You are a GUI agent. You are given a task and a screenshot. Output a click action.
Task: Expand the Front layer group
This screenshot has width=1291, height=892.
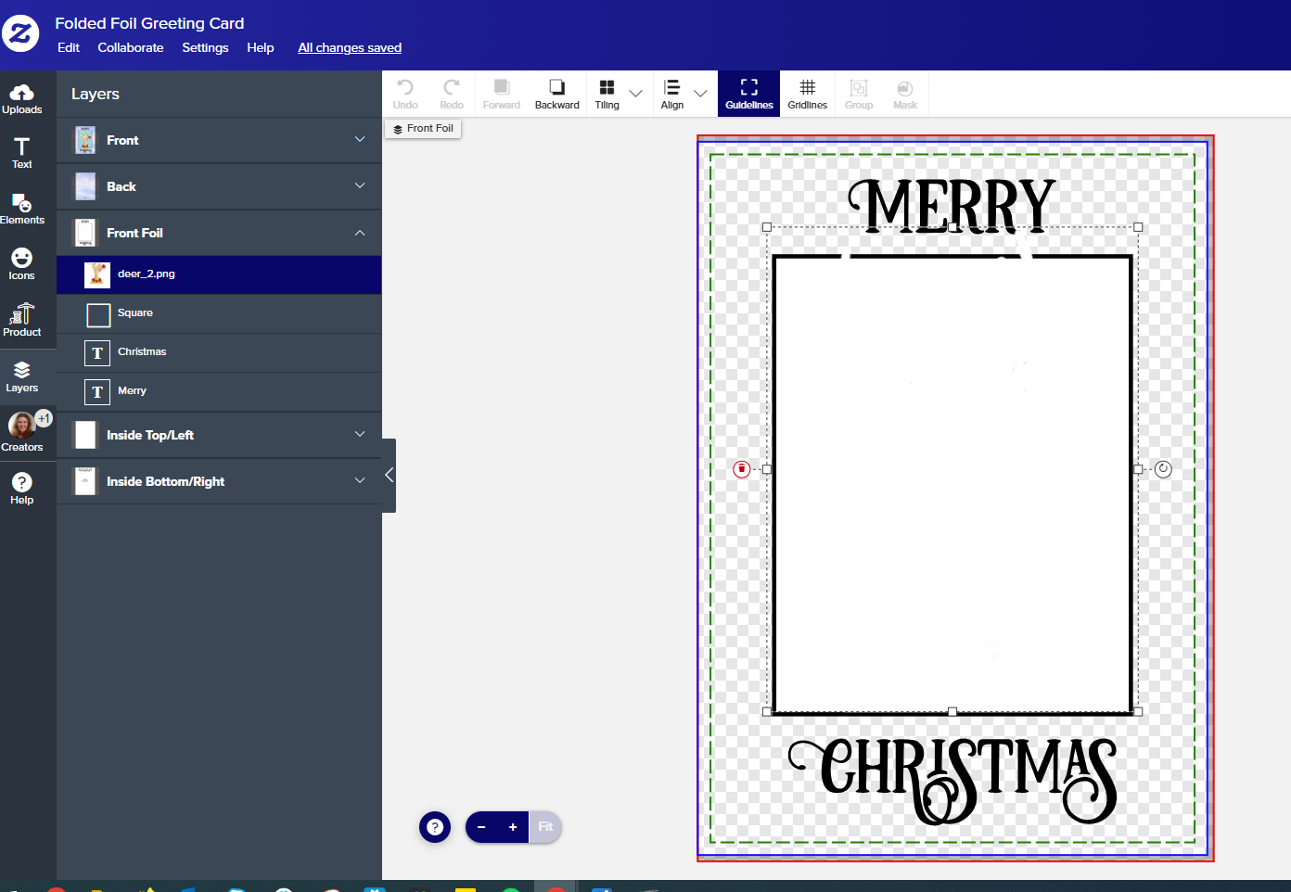tap(360, 140)
